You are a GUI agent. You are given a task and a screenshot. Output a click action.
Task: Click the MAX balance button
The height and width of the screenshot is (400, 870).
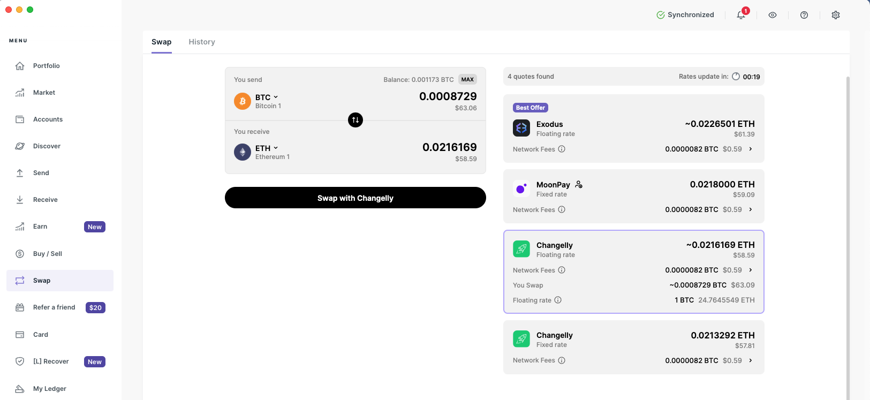[x=467, y=80]
